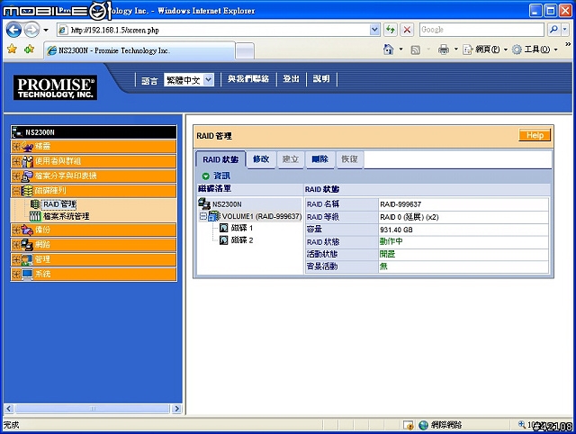Click the backup arrows icon

(27, 230)
